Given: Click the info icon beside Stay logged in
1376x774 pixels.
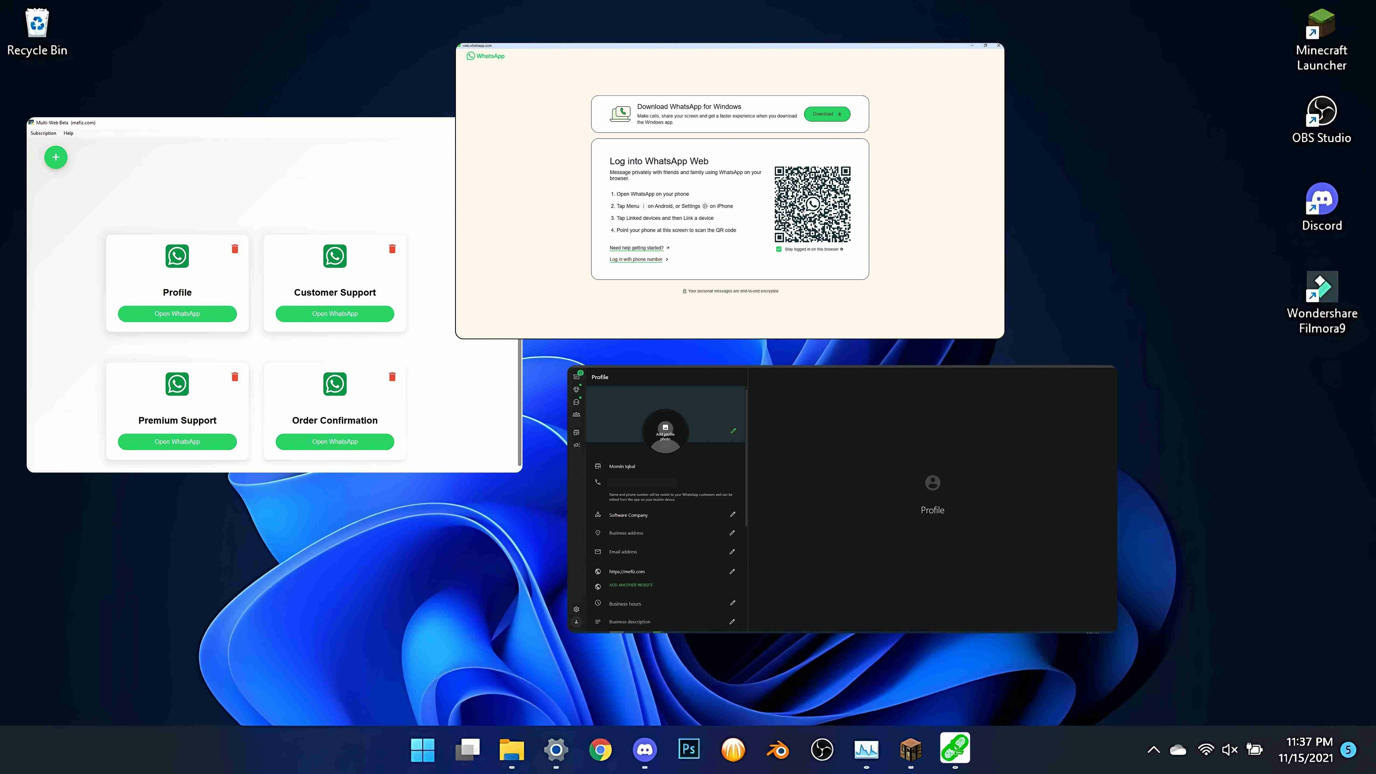Looking at the screenshot, I should [x=842, y=249].
